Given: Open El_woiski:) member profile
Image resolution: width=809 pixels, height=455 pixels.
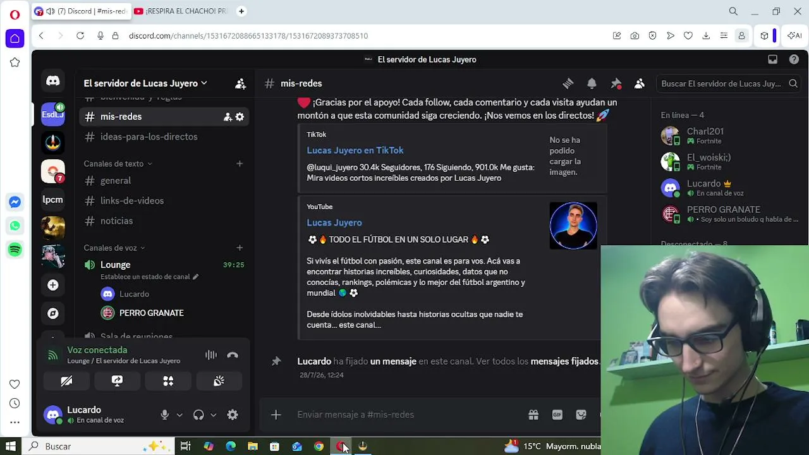Looking at the screenshot, I should coord(730,162).
